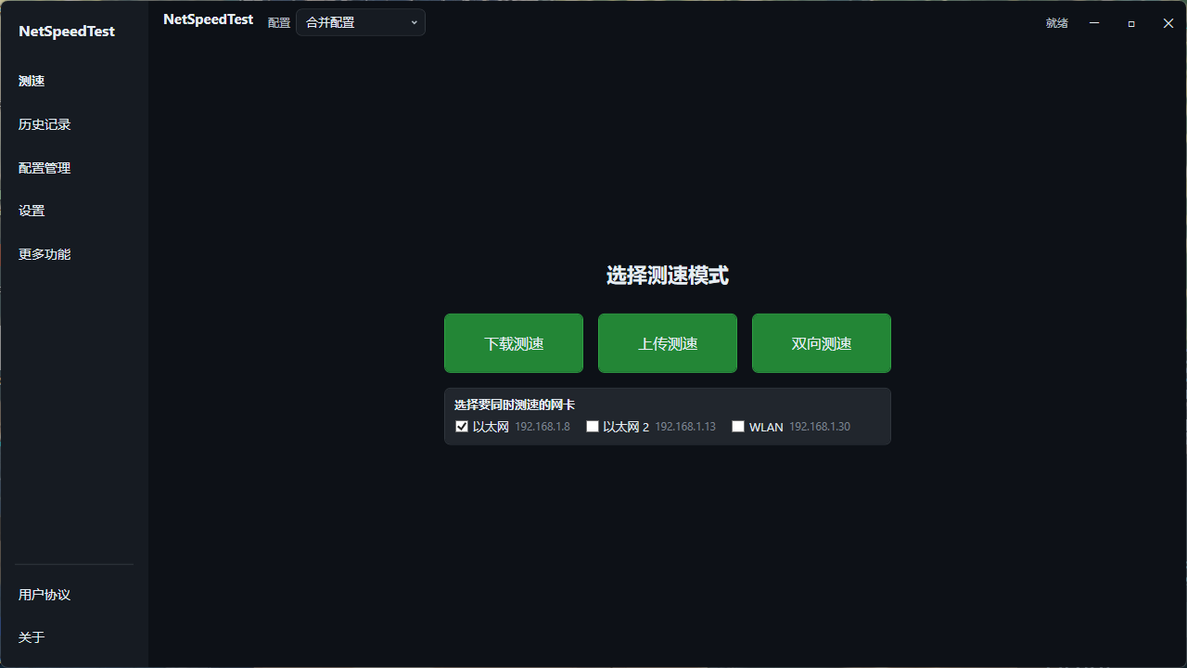
Task: Start the 上传测速 test
Action: (x=668, y=343)
